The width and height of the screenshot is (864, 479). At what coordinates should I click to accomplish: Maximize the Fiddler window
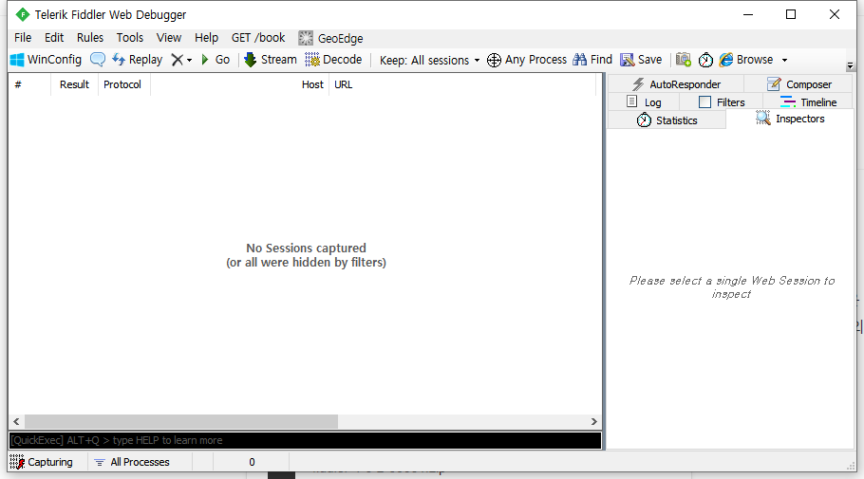(791, 14)
